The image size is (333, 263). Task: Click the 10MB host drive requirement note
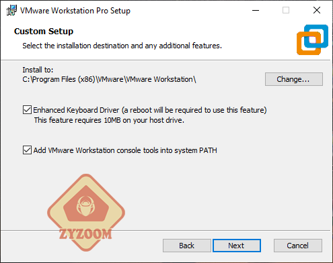click(109, 120)
